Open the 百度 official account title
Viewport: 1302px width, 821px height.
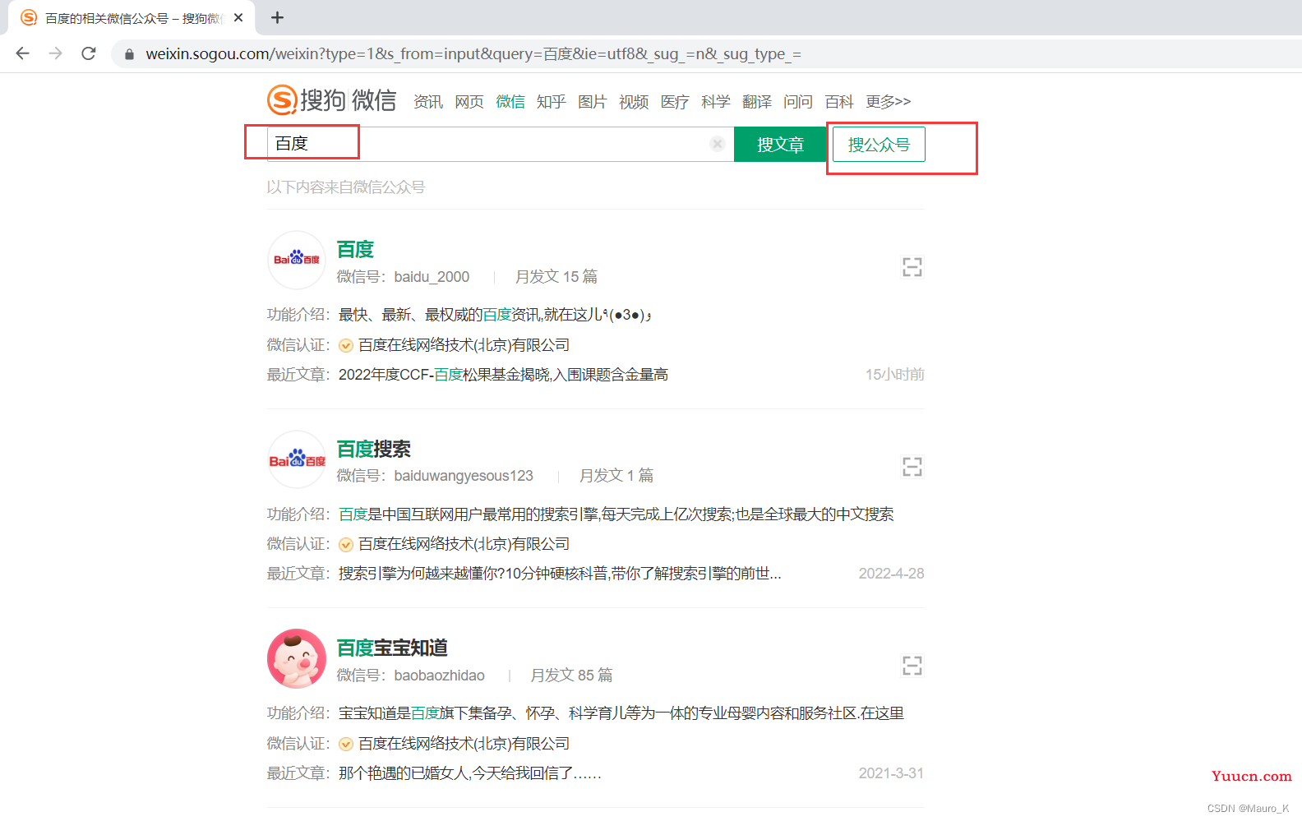[355, 249]
